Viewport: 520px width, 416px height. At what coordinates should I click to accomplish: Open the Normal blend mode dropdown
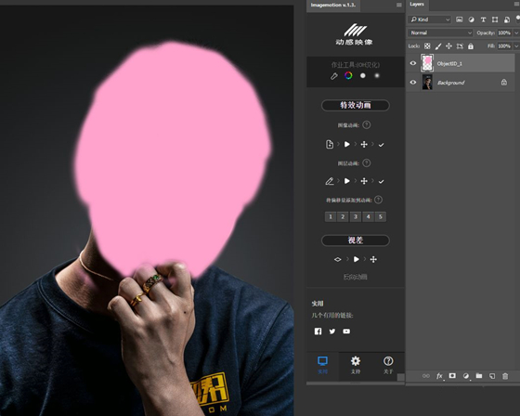coord(440,32)
